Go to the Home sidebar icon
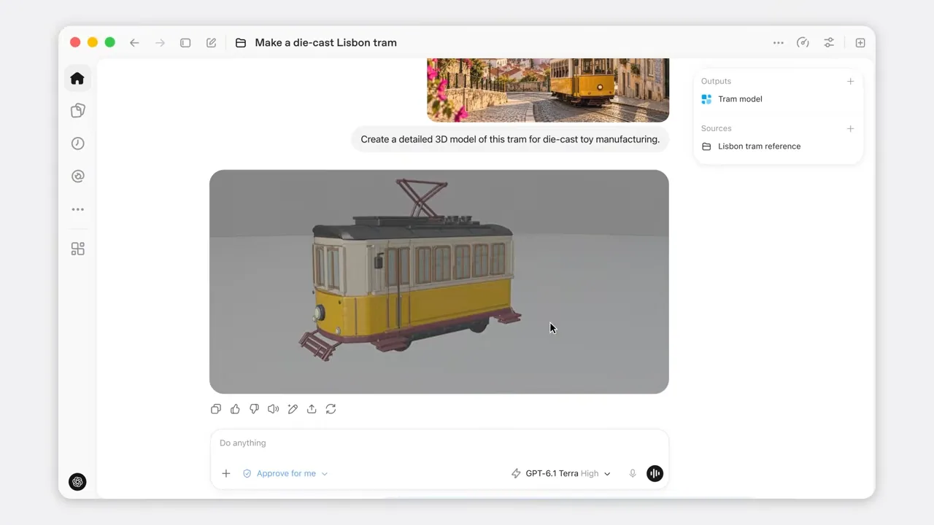Viewport: 934px width, 525px height. [x=77, y=79]
